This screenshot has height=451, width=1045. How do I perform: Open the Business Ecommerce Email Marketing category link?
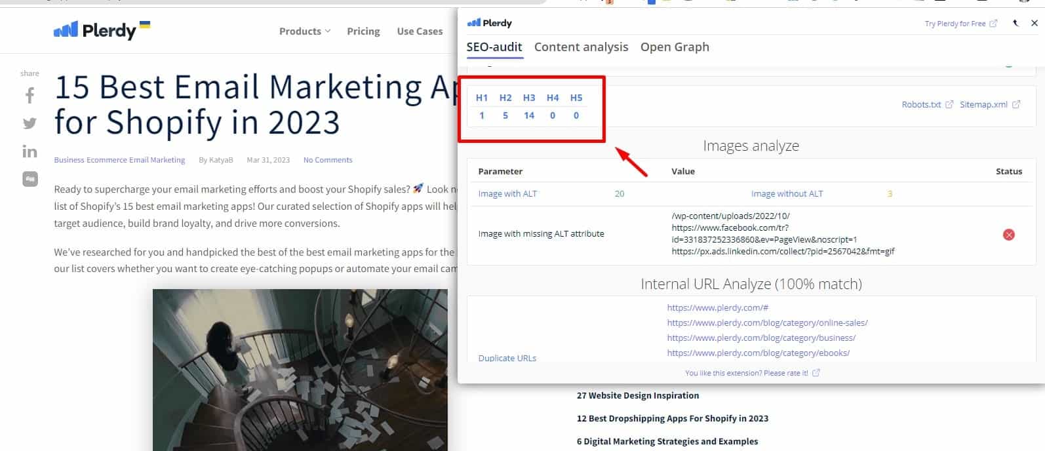[x=119, y=160]
